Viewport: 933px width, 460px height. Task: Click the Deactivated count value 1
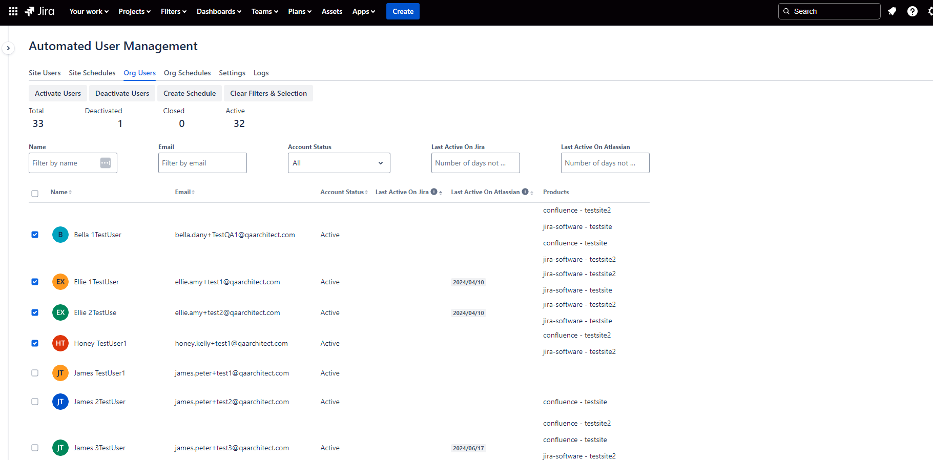tap(120, 123)
